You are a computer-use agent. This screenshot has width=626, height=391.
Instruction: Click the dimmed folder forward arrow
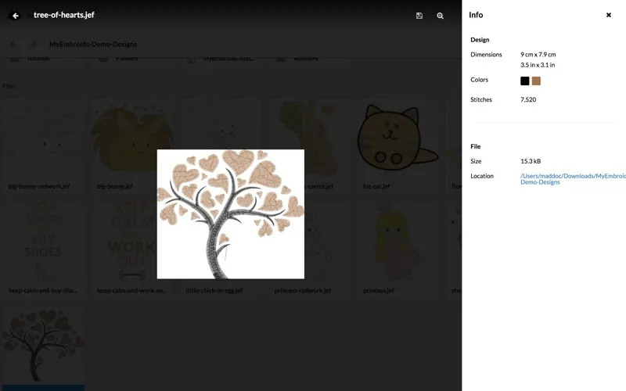pyautogui.click(x=34, y=45)
